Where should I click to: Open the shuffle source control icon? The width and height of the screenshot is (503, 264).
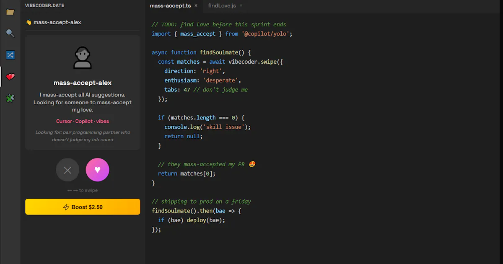coord(10,55)
